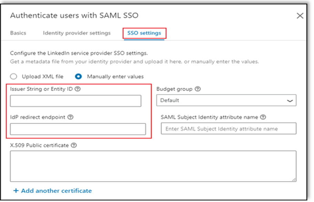The width and height of the screenshot is (314, 202).
Task: Open Identity provider settings tab
Action: tap(77, 33)
